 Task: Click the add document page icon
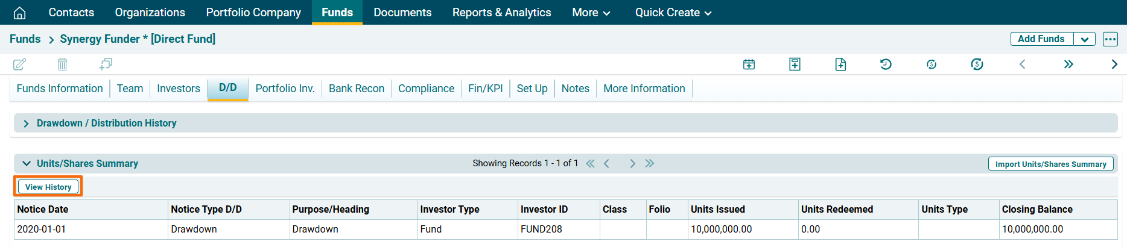pos(840,64)
